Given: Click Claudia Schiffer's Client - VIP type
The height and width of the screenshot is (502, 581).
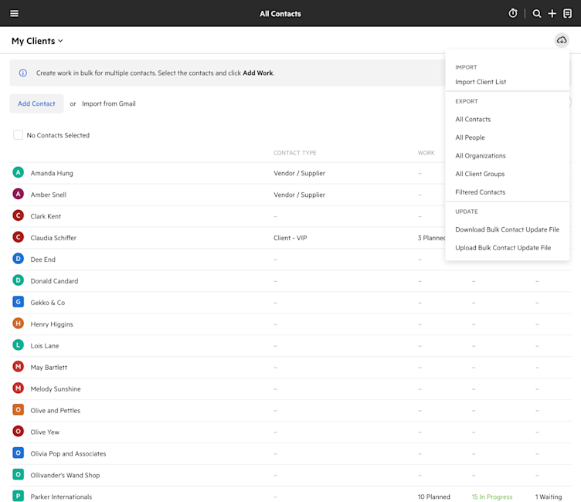Looking at the screenshot, I should (x=290, y=238).
